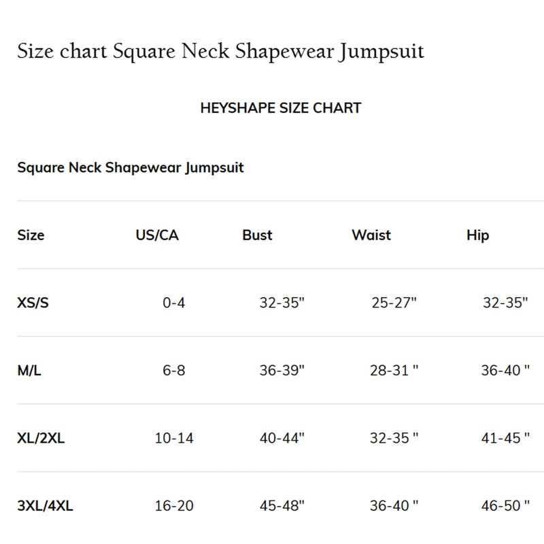Select the XS/S size row label
The image size is (544, 544).
pos(33,303)
